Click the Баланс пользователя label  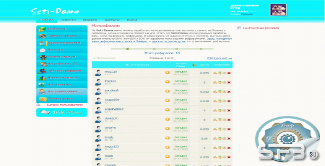[65, 105]
